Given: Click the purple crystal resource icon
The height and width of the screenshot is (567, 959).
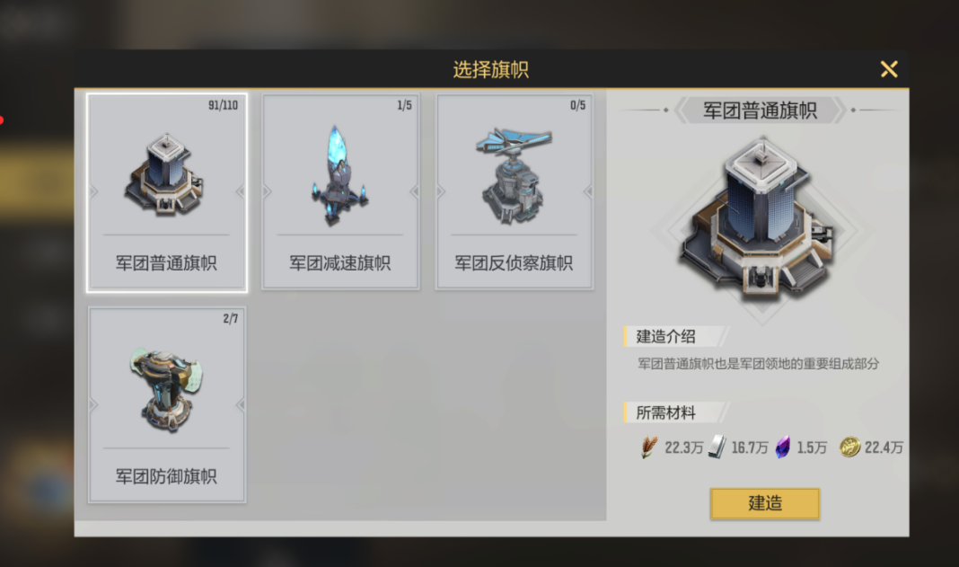Looking at the screenshot, I should [783, 447].
